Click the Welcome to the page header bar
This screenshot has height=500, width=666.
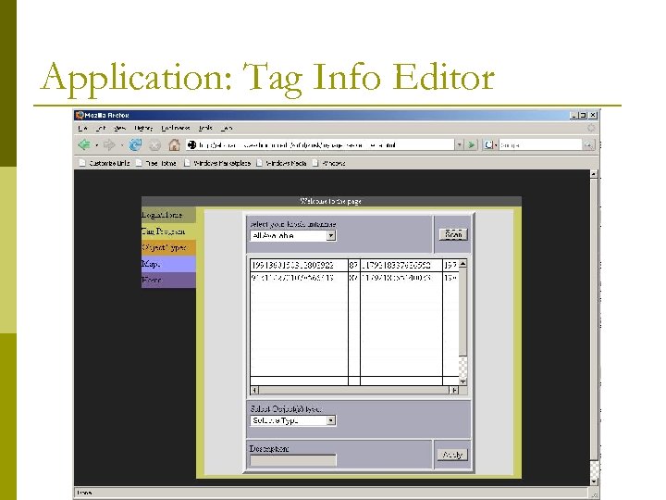tap(331, 202)
